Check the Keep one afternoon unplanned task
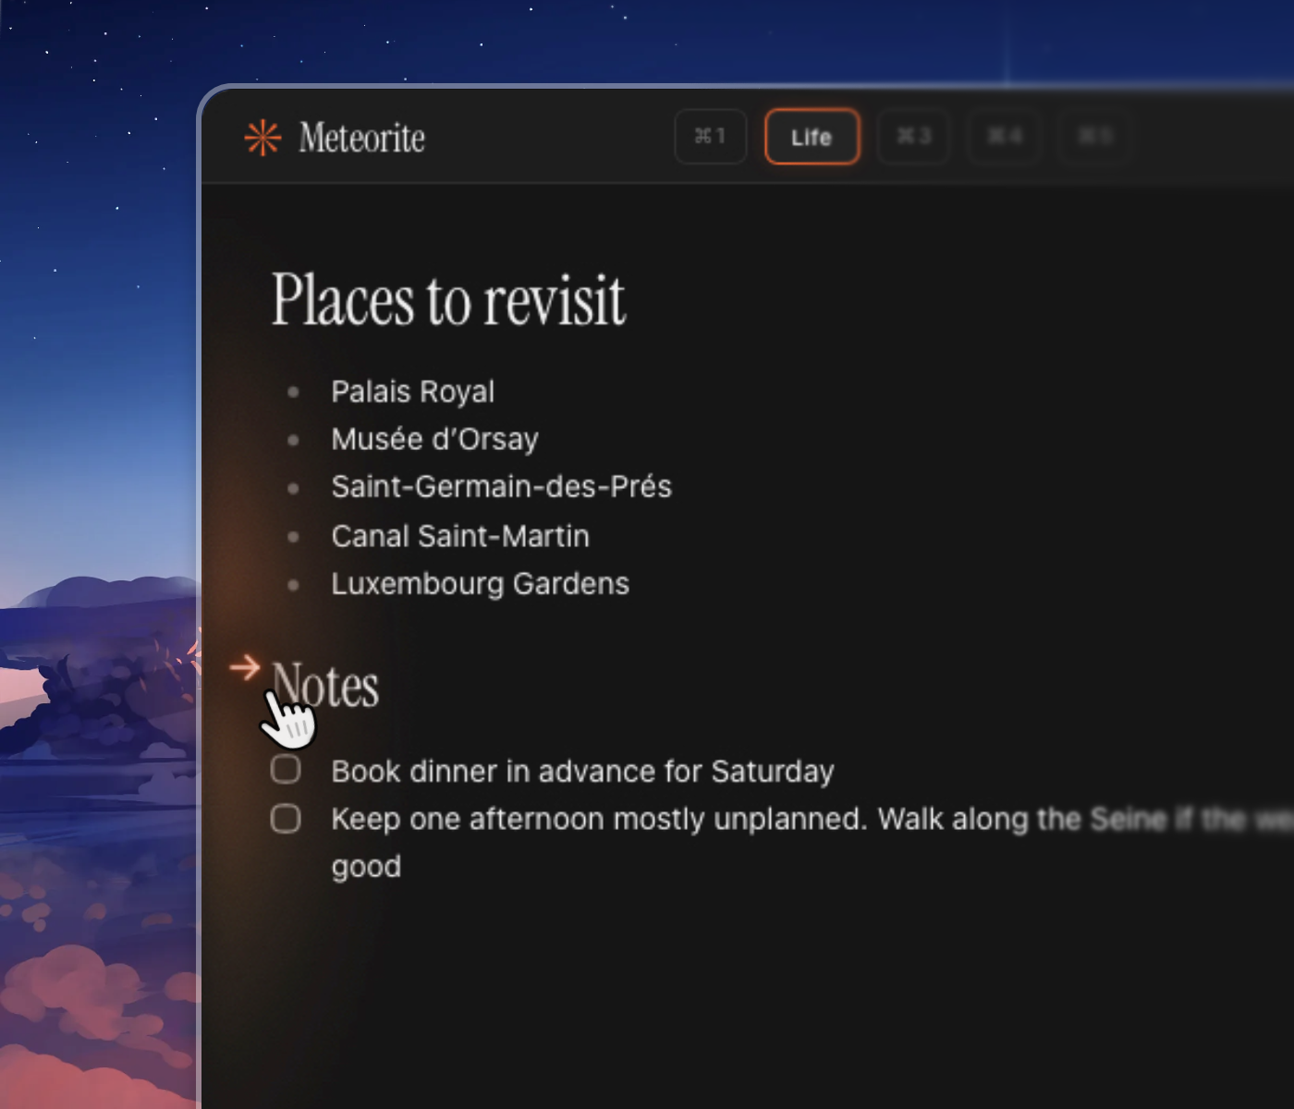 [x=286, y=818]
